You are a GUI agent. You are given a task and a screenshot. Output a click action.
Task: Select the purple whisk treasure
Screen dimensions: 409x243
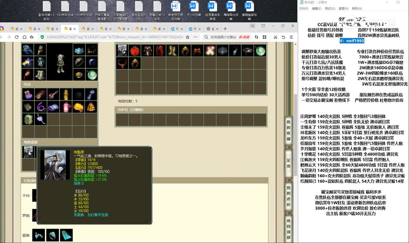click(41, 119)
